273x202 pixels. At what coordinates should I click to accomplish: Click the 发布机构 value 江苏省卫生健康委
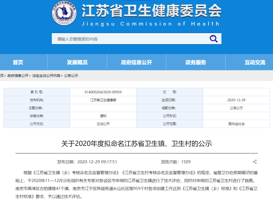(x=103, y=100)
